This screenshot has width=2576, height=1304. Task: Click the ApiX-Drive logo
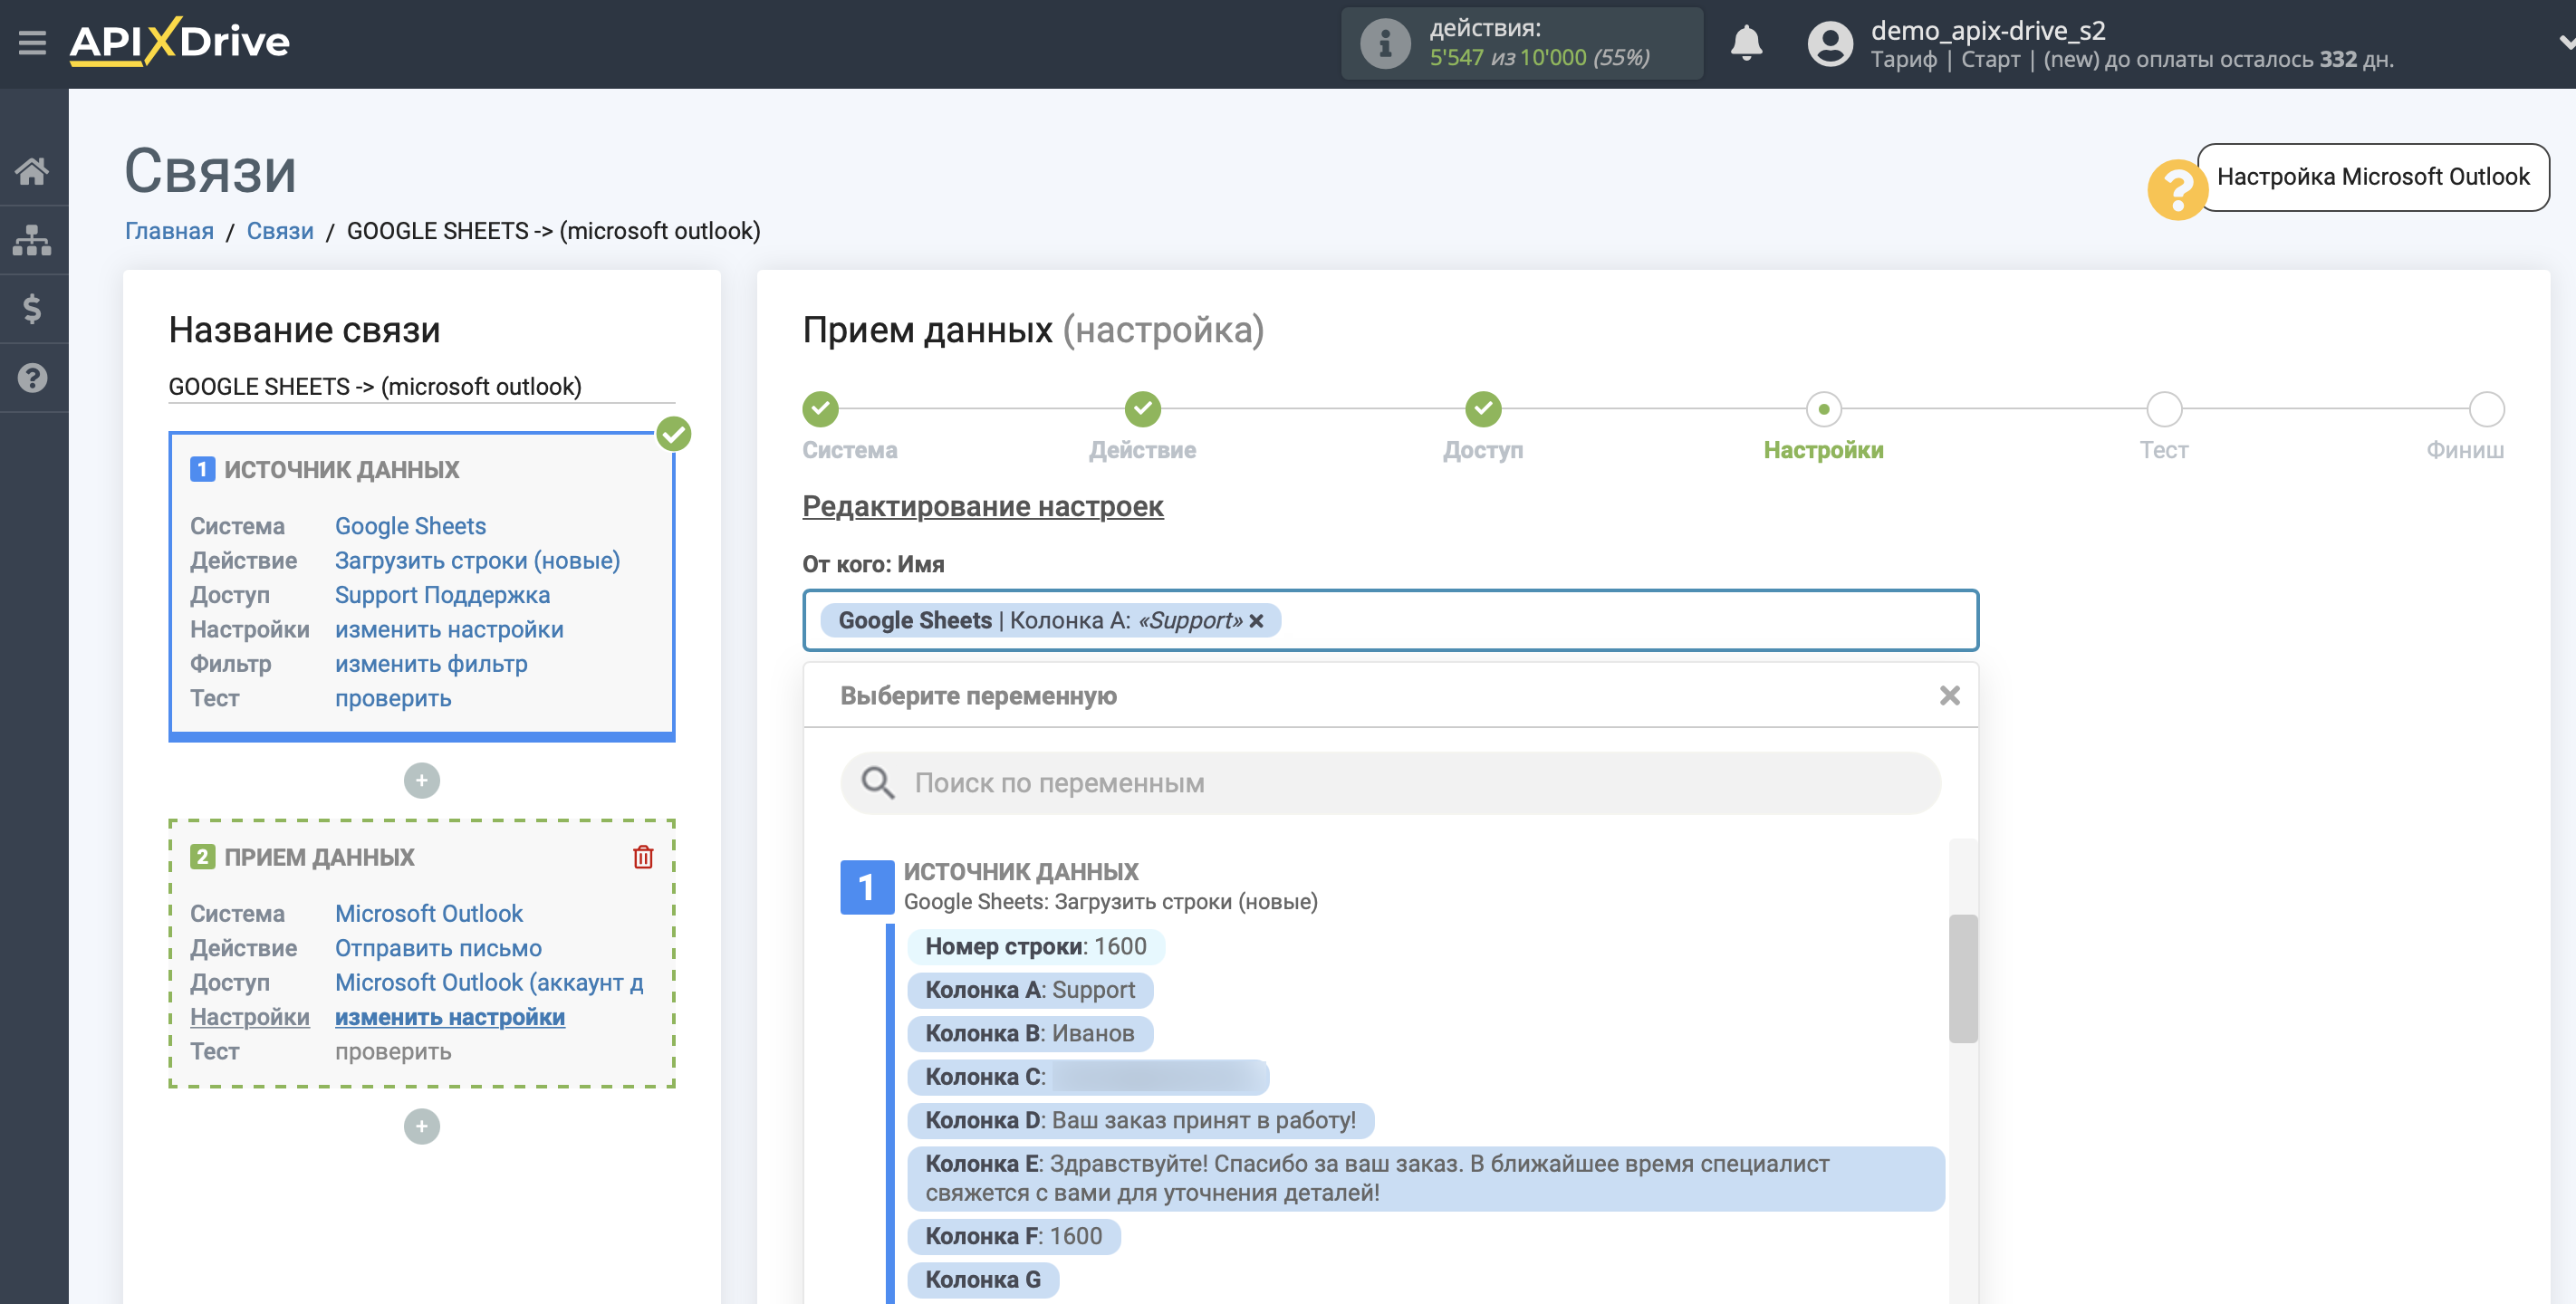click(180, 42)
